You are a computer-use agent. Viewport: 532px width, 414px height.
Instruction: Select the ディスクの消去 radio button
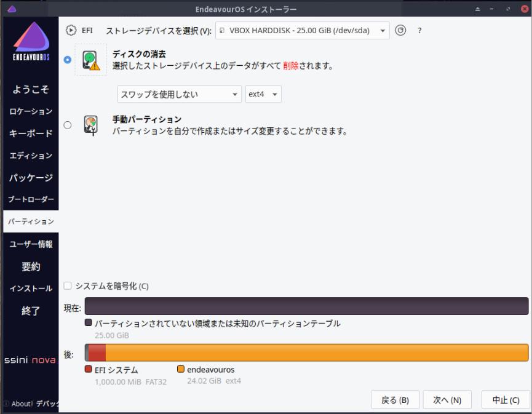68,60
